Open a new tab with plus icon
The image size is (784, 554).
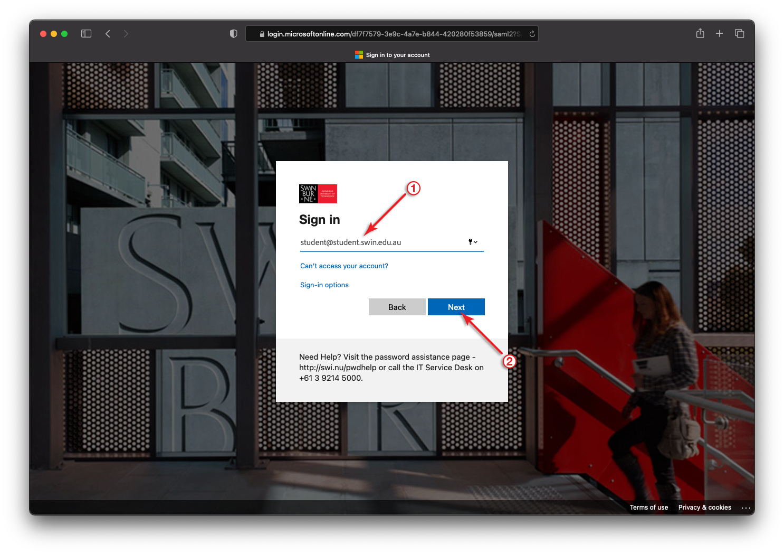(719, 34)
